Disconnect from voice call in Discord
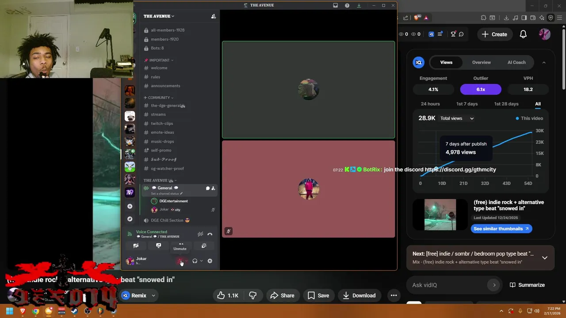This screenshot has width=566, height=318. (210, 234)
